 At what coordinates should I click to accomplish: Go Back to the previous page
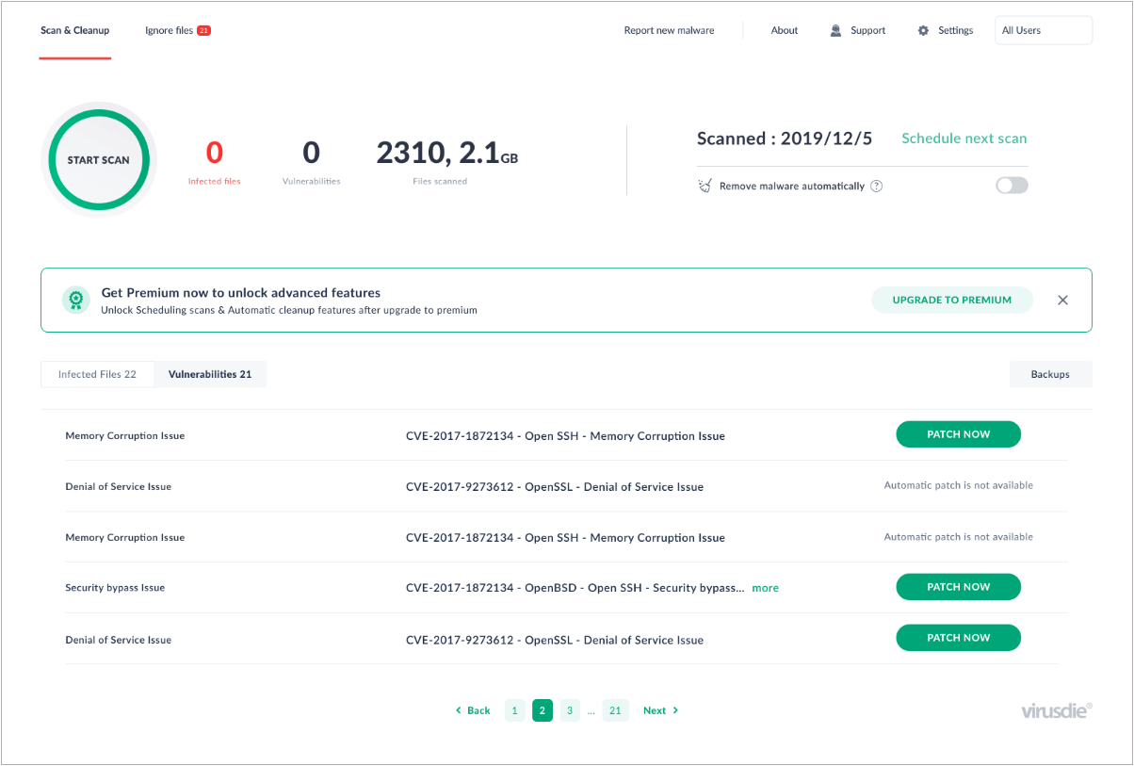click(473, 710)
